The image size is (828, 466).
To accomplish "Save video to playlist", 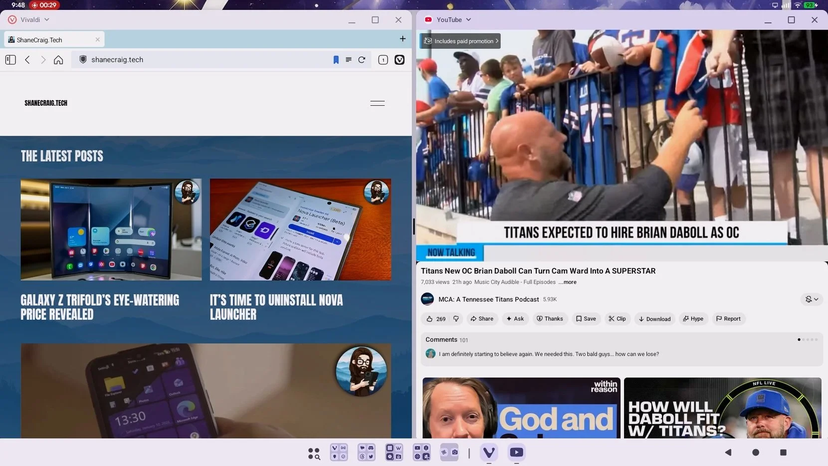I will [586, 319].
